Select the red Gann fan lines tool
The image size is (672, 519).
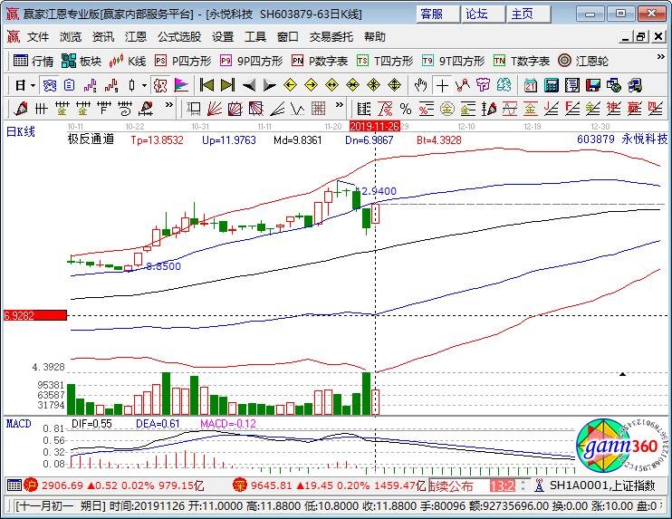(215, 109)
